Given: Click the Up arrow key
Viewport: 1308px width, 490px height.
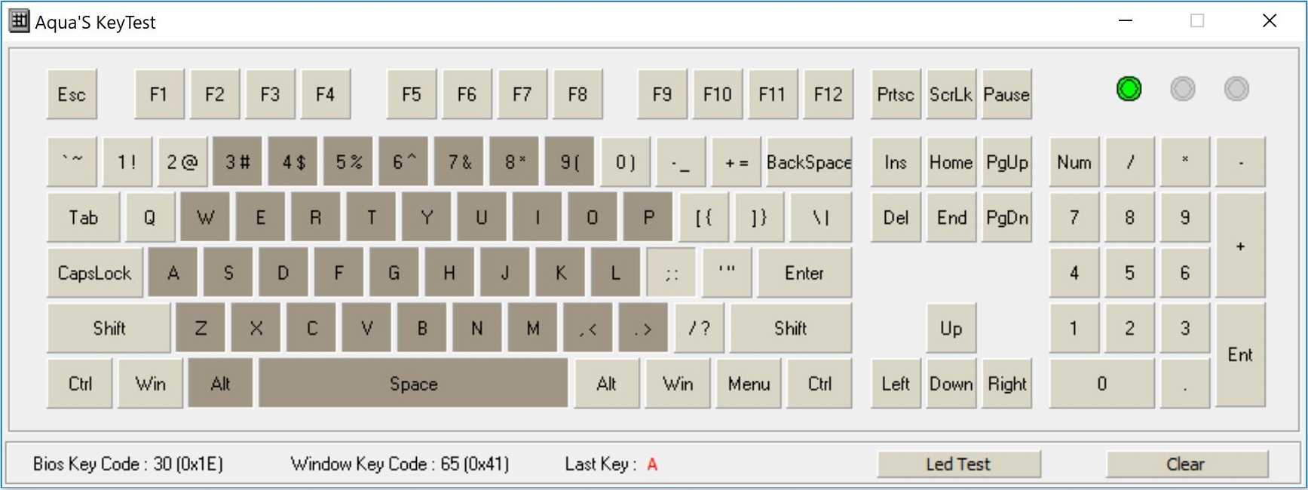Looking at the screenshot, I should [x=951, y=329].
